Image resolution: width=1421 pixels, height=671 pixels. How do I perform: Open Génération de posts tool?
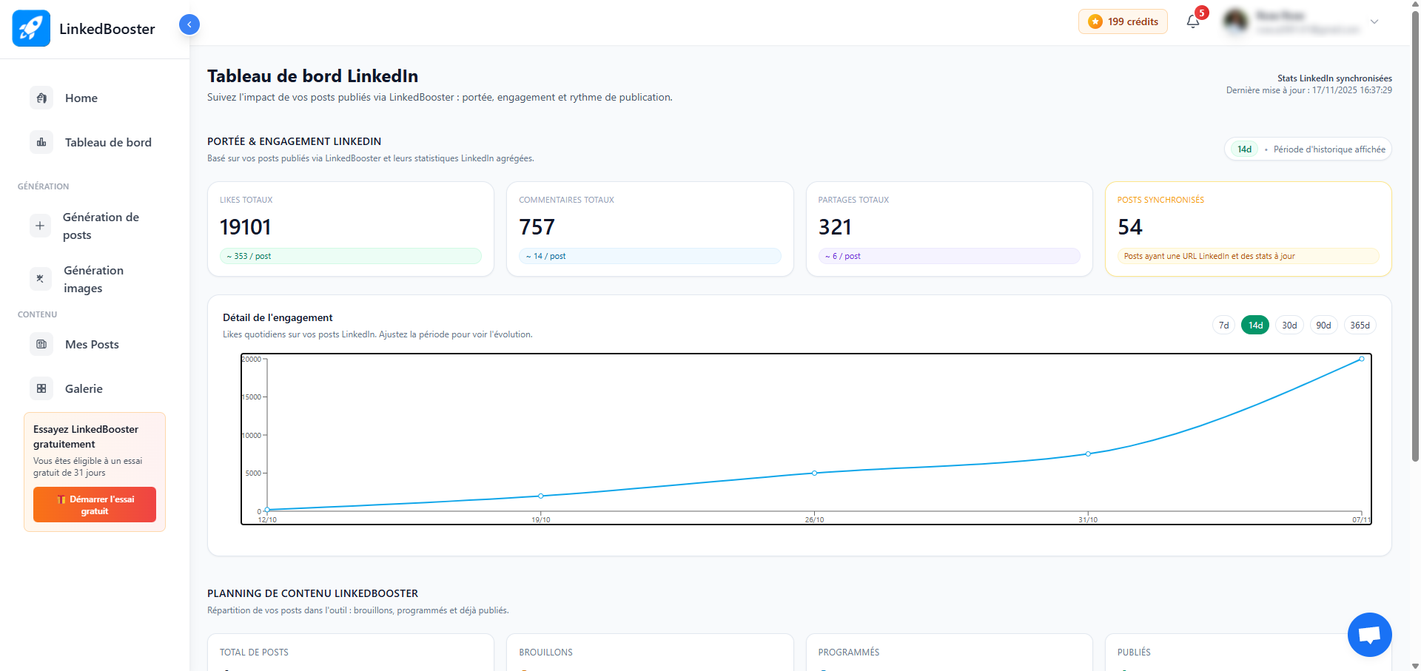(100, 226)
